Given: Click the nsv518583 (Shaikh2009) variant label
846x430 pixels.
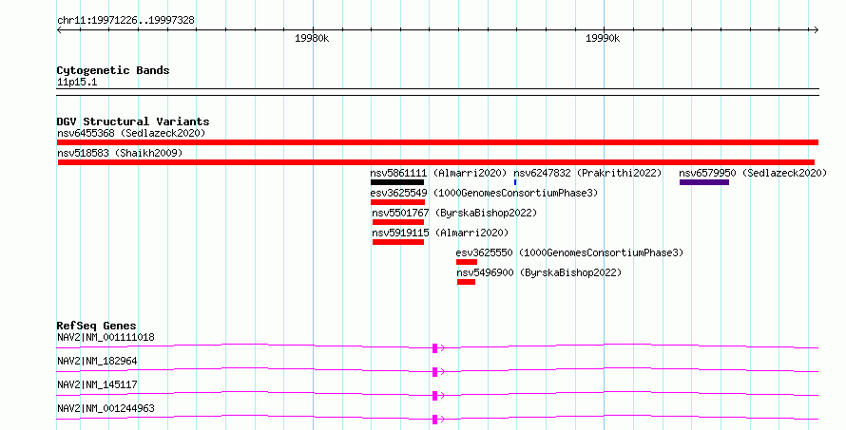Looking at the screenshot, I should point(120,153).
